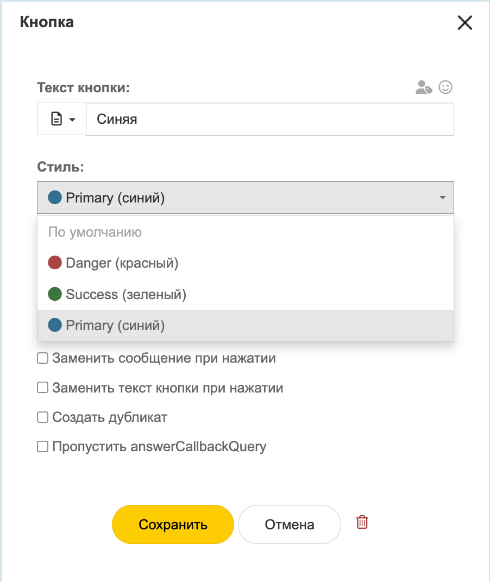Click the Отмена button
Viewport: 490px width, 582px height.
[x=289, y=524]
